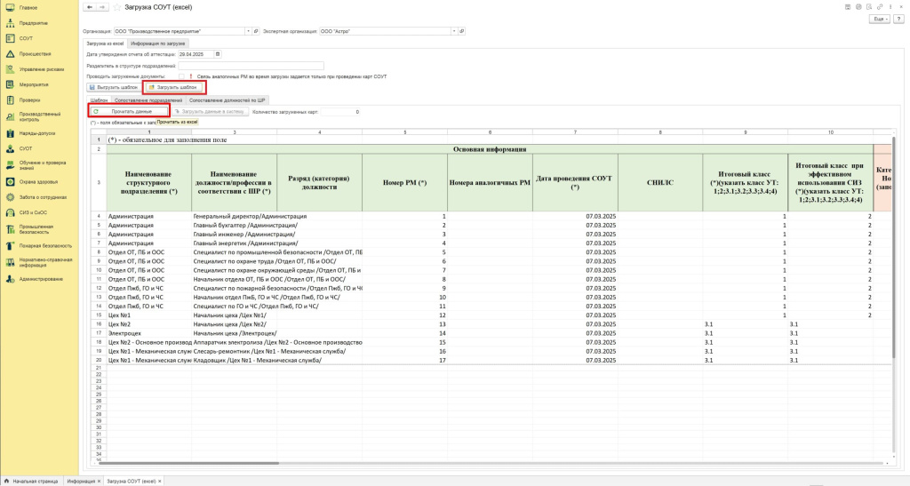
Task: Open Охрана здоровья sidebar icon
Action: 10,181
